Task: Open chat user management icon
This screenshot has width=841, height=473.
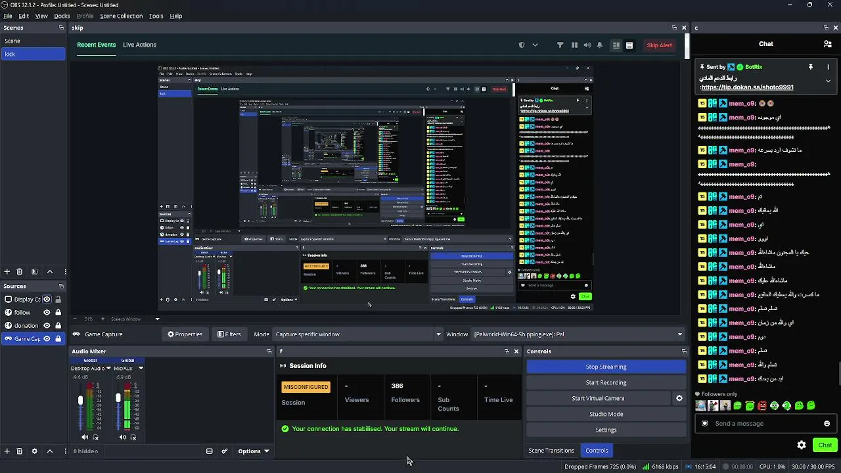Action: coord(828,44)
